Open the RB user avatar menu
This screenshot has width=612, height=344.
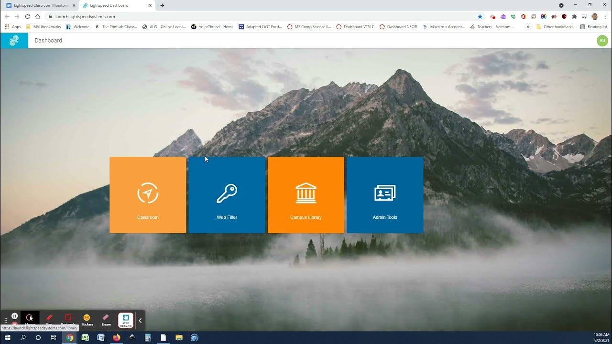click(x=602, y=41)
